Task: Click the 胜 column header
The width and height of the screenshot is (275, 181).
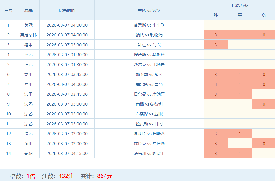Action: 216,15
